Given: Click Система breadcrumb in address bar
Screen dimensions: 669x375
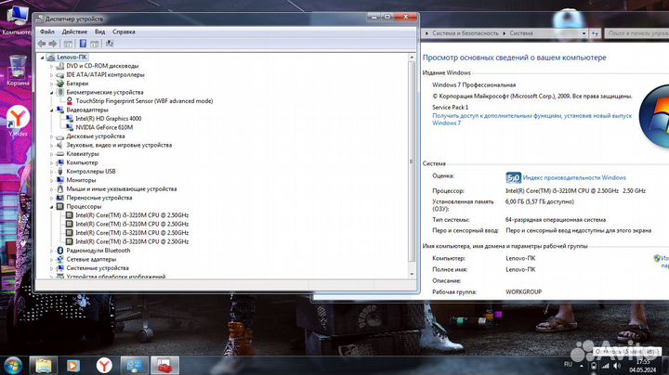Looking at the screenshot, I should point(521,32).
